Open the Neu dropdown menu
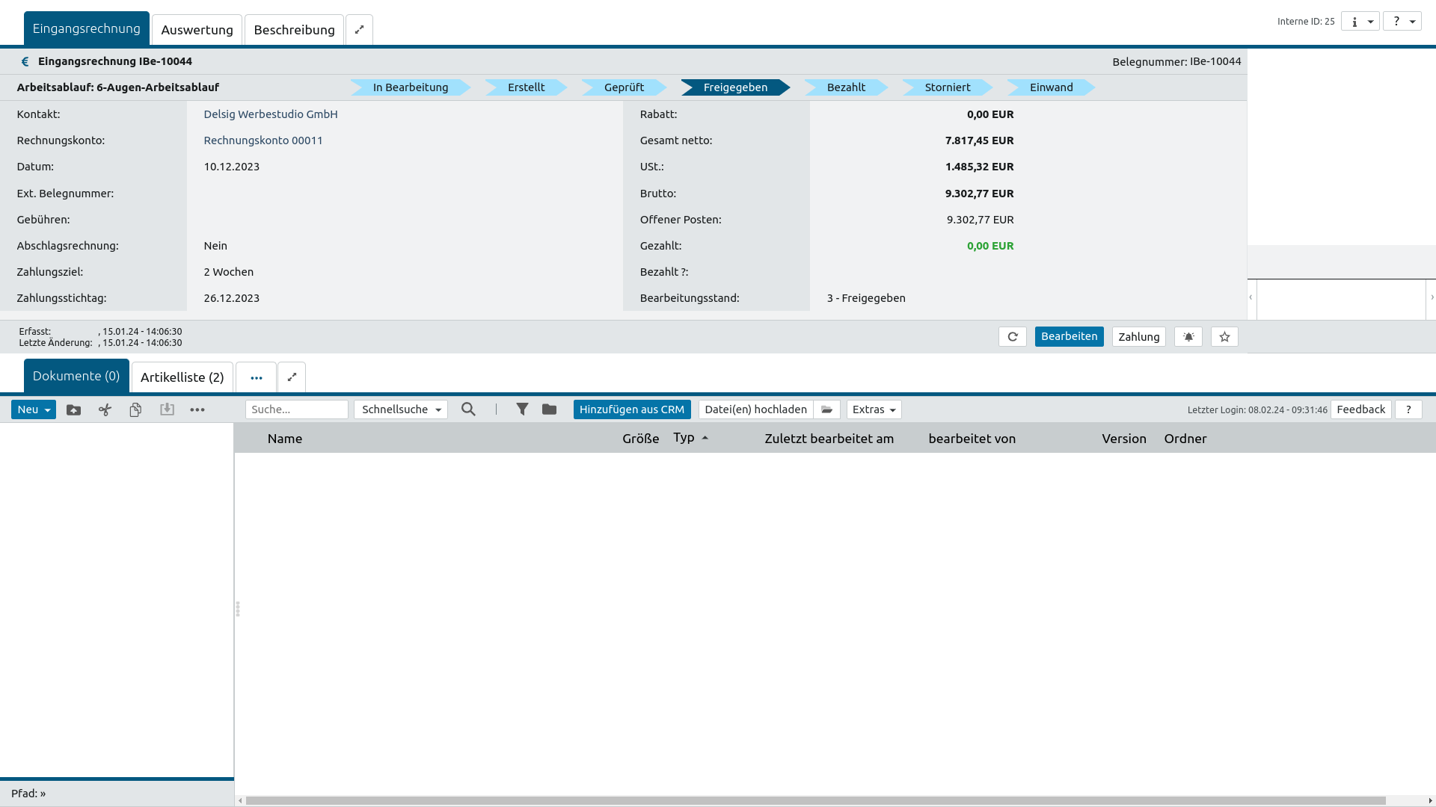The height and width of the screenshot is (807, 1436). (34, 409)
